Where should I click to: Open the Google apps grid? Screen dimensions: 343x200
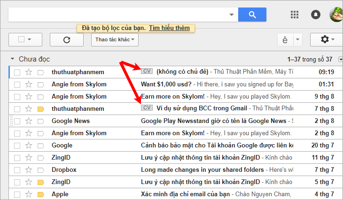(x=295, y=15)
